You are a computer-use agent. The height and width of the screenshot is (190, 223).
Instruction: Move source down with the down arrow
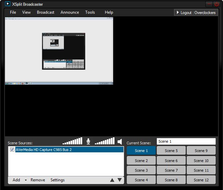click(119, 180)
